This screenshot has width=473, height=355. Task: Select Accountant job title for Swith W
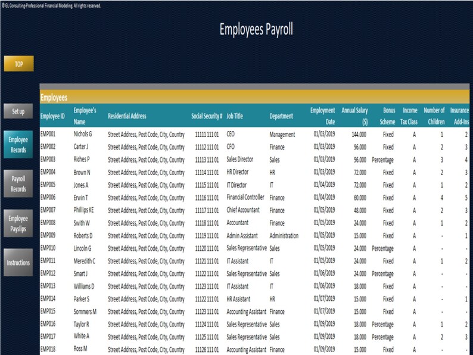[238, 223]
